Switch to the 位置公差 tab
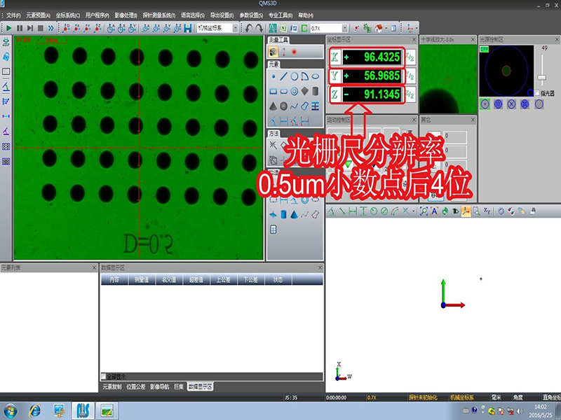Screen dimensions: 561x420 (x=136, y=386)
